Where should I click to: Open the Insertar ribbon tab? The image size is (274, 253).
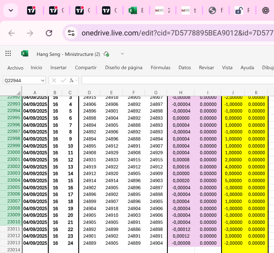58,68
